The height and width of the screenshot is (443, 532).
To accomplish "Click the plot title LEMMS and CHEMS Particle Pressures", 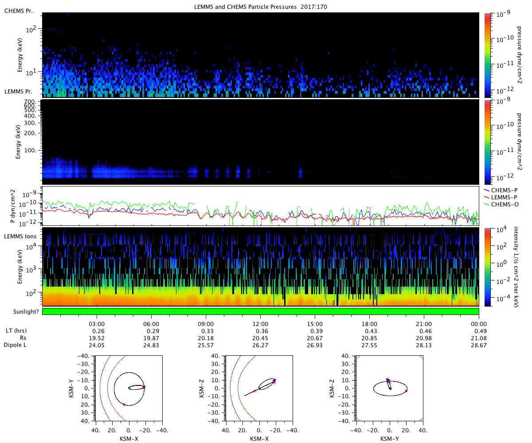I will [260, 7].
